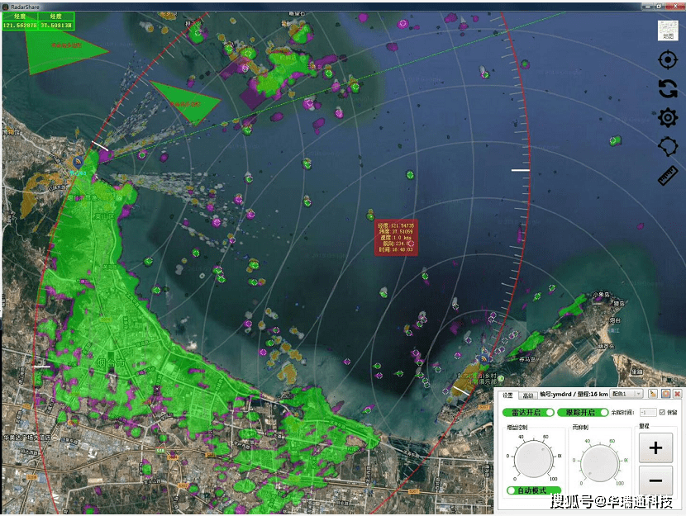Toggle the 雷达开启 radar switch
The height and width of the screenshot is (516, 686).
pos(528,413)
